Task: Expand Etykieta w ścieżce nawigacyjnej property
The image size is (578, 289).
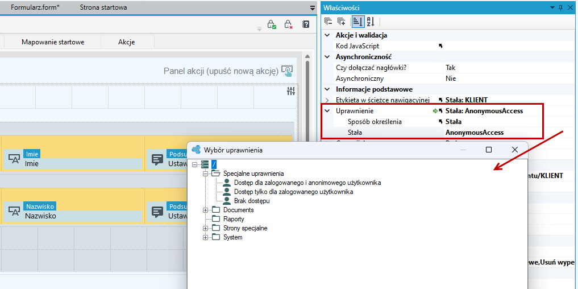Action: [327, 100]
